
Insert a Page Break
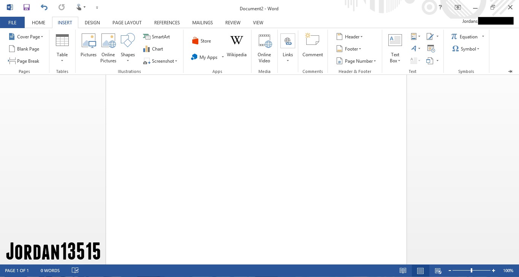[x=24, y=61]
